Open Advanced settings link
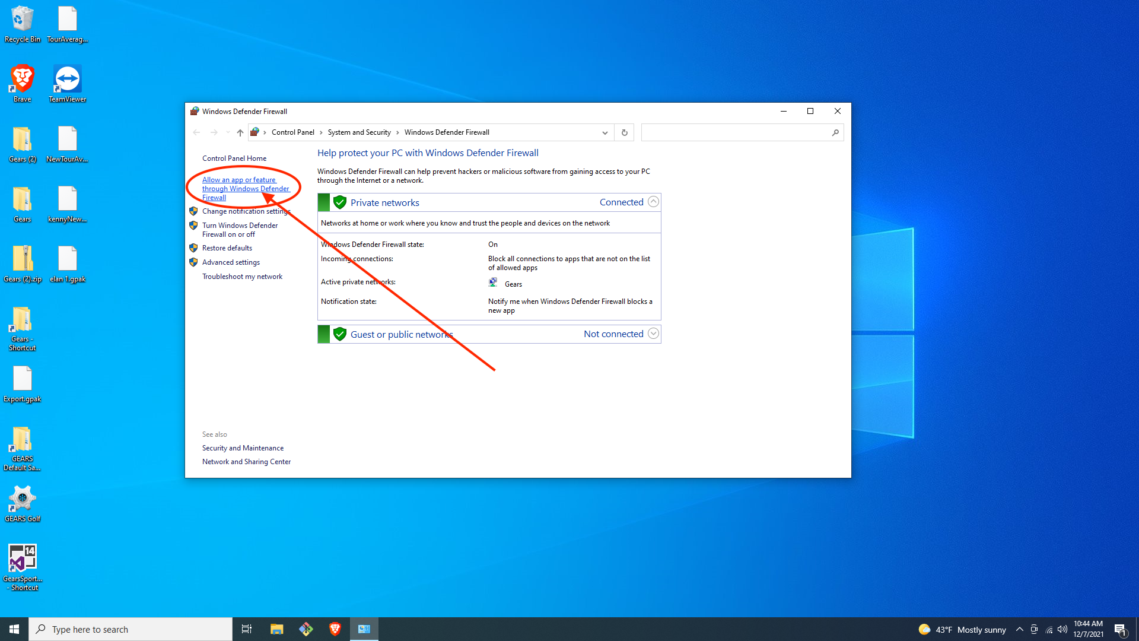Image resolution: width=1139 pixels, height=641 pixels. [231, 262]
